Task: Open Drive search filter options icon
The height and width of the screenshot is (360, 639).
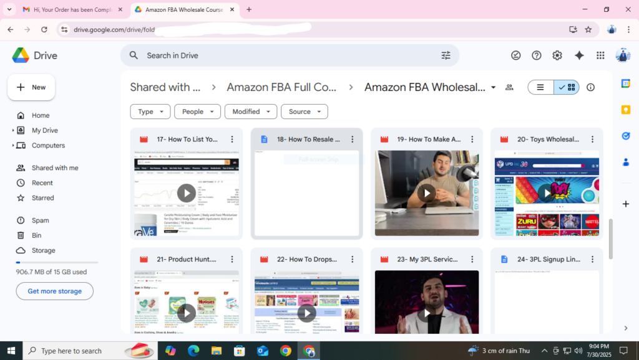Action: point(446,55)
